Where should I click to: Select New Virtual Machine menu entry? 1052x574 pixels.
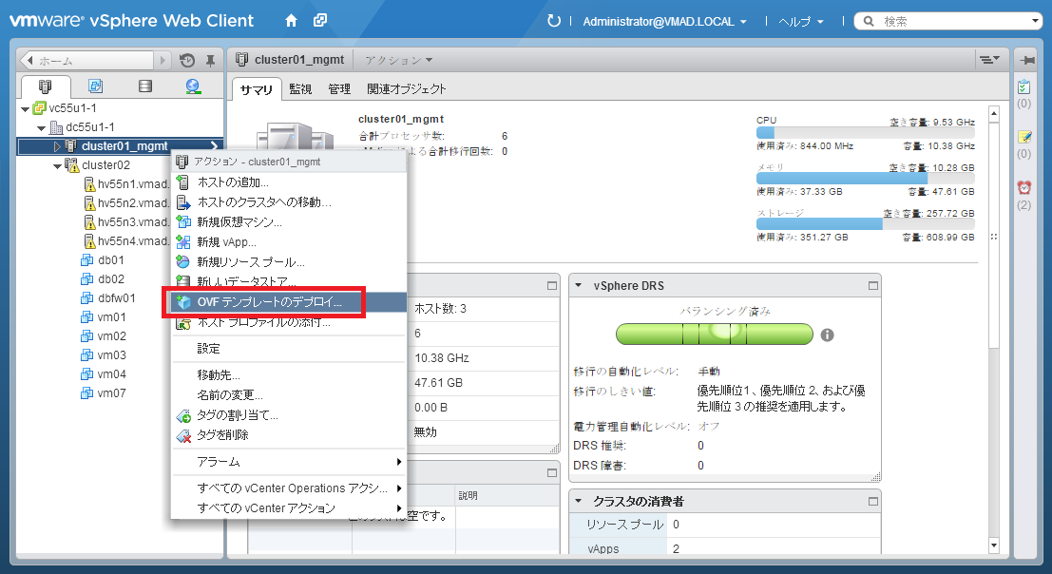(x=289, y=222)
